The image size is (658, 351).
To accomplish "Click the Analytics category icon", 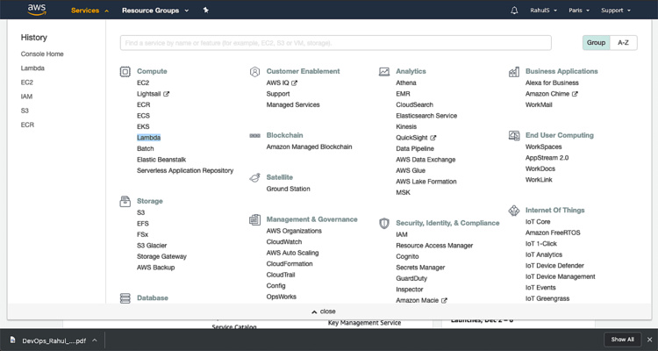I will pyautogui.click(x=384, y=71).
